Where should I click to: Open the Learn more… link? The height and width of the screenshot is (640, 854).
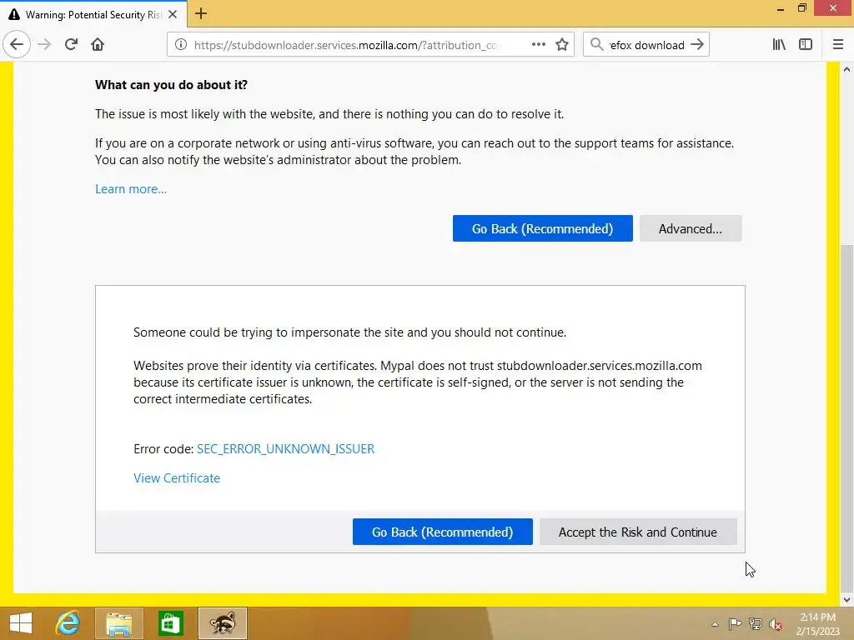coord(131,189)
